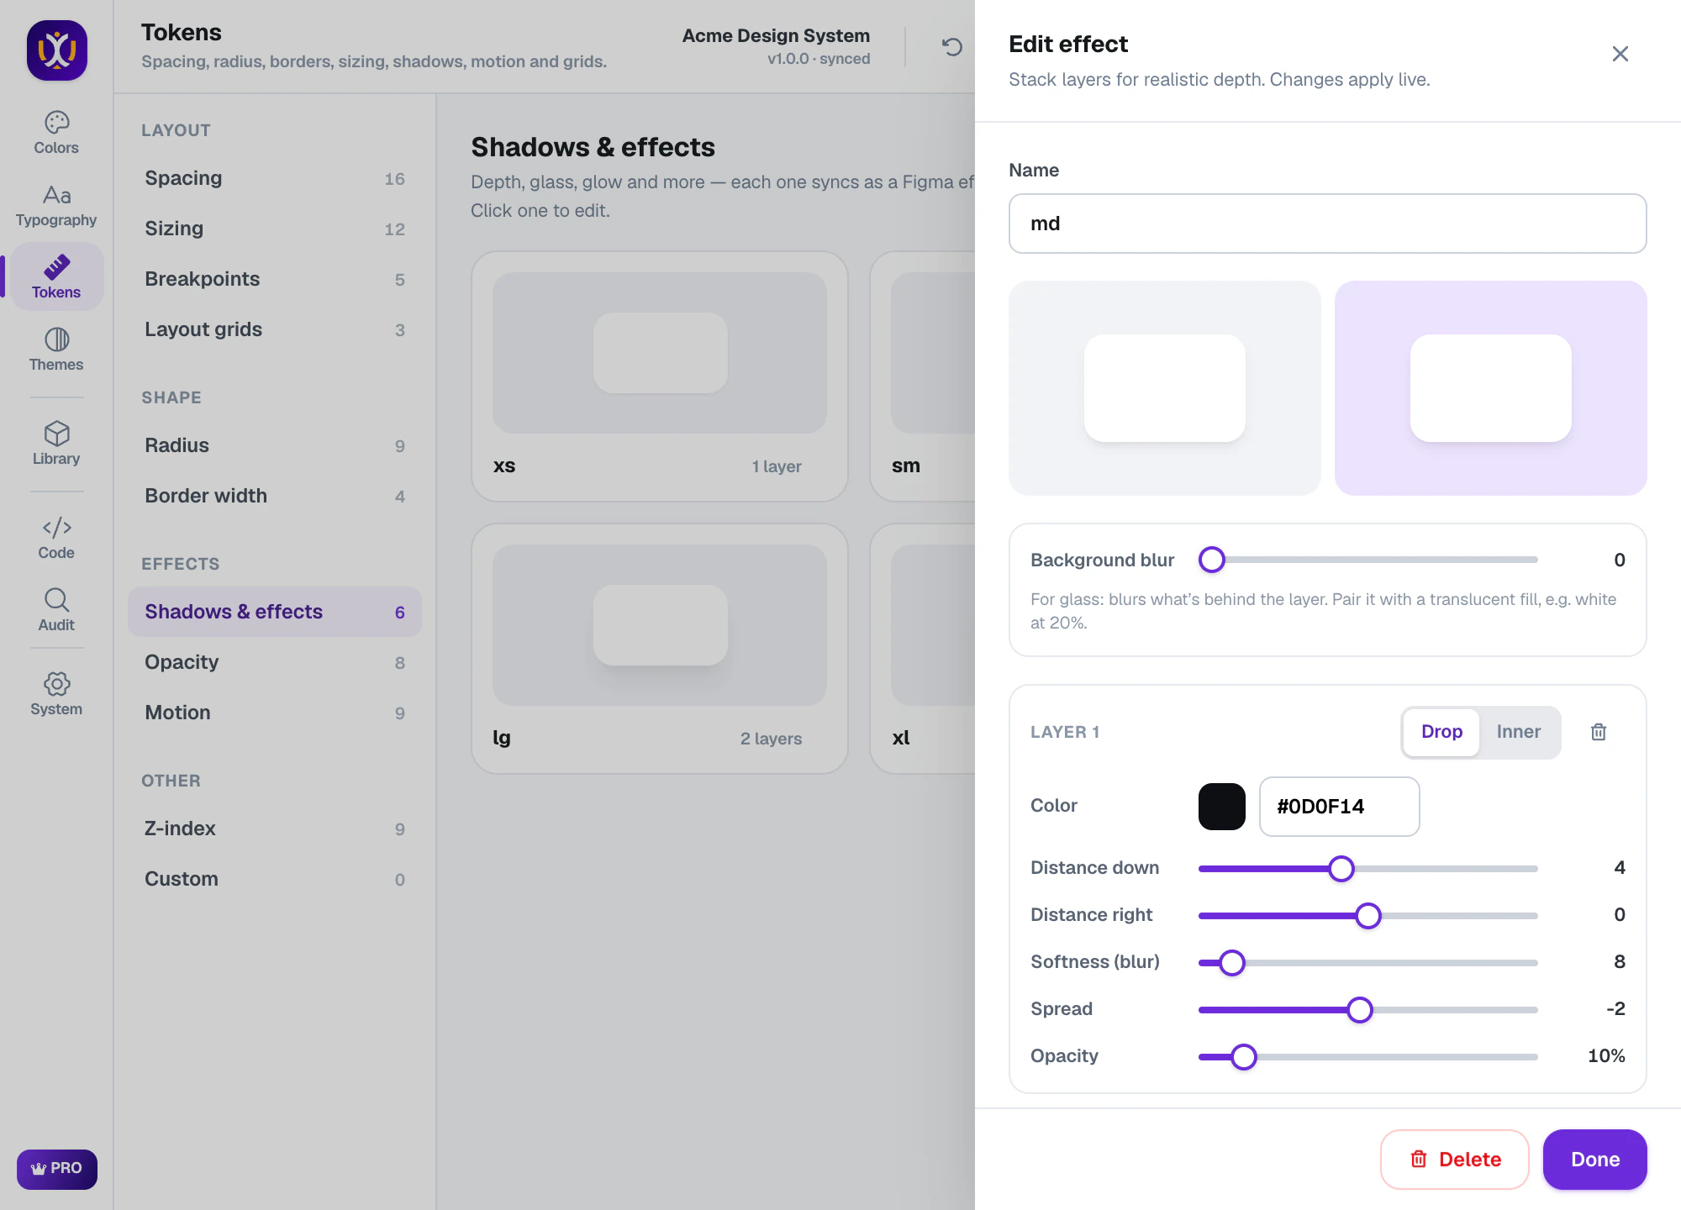
Task: Switch layer to Inner shadow
Action: point(1519,732)
